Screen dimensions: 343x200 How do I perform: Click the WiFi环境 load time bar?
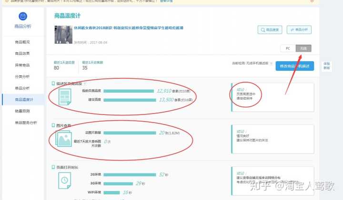pos(111,192)
